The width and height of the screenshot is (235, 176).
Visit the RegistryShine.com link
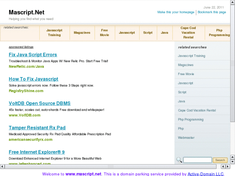[26, 91]
